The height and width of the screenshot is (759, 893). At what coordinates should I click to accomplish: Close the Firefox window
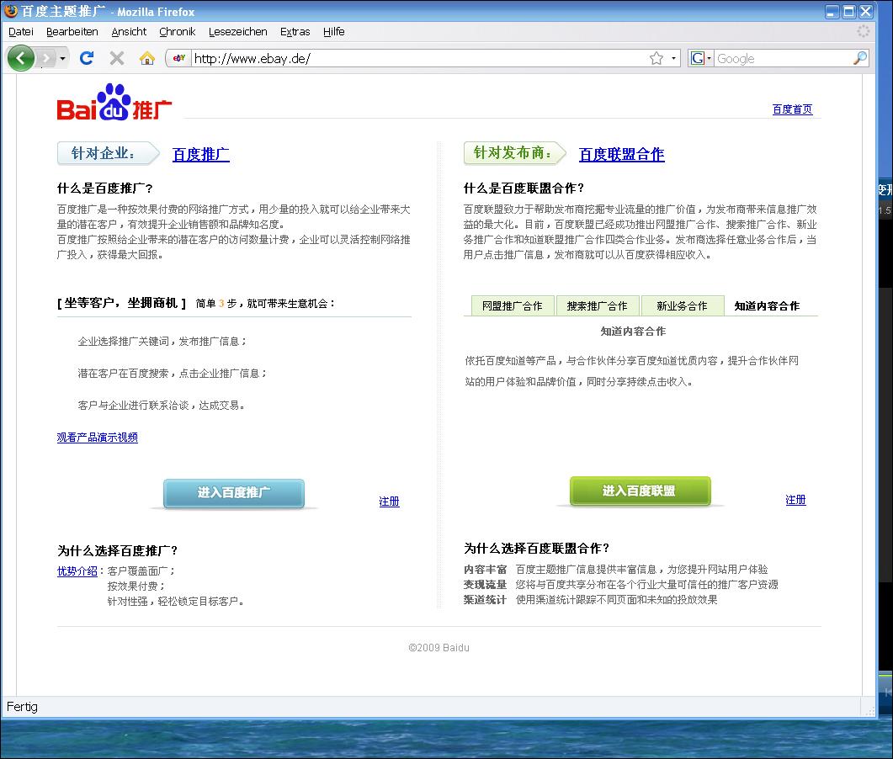[x=866, y=12]
